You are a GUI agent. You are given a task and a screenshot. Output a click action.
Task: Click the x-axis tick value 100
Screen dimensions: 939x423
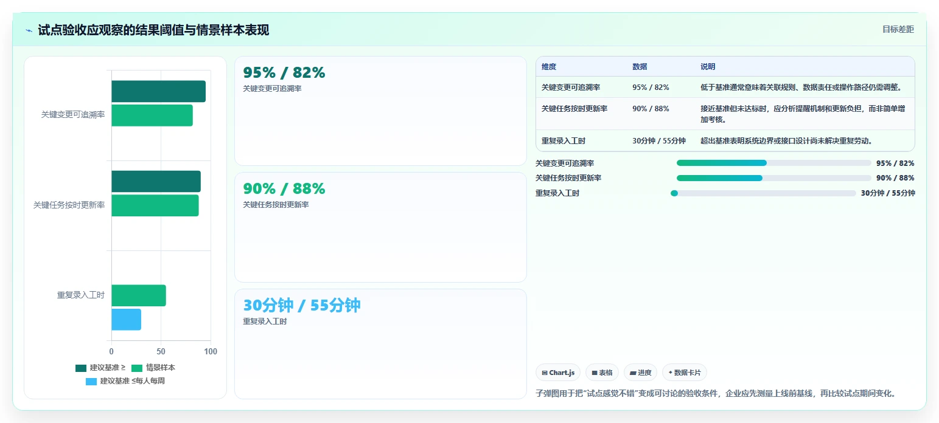(x=211, y=351)
